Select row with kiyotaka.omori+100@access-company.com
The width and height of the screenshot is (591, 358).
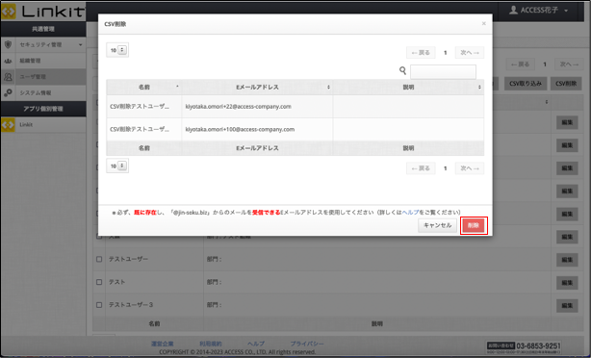[295, 129]
